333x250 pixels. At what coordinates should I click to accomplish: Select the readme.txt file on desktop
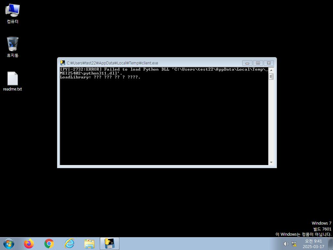tap(13, 81)
